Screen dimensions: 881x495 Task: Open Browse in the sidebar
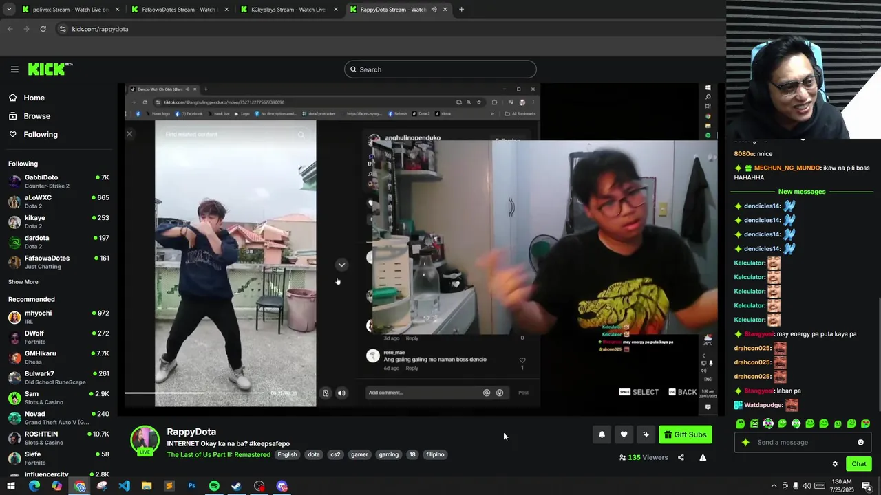(36, 116)
